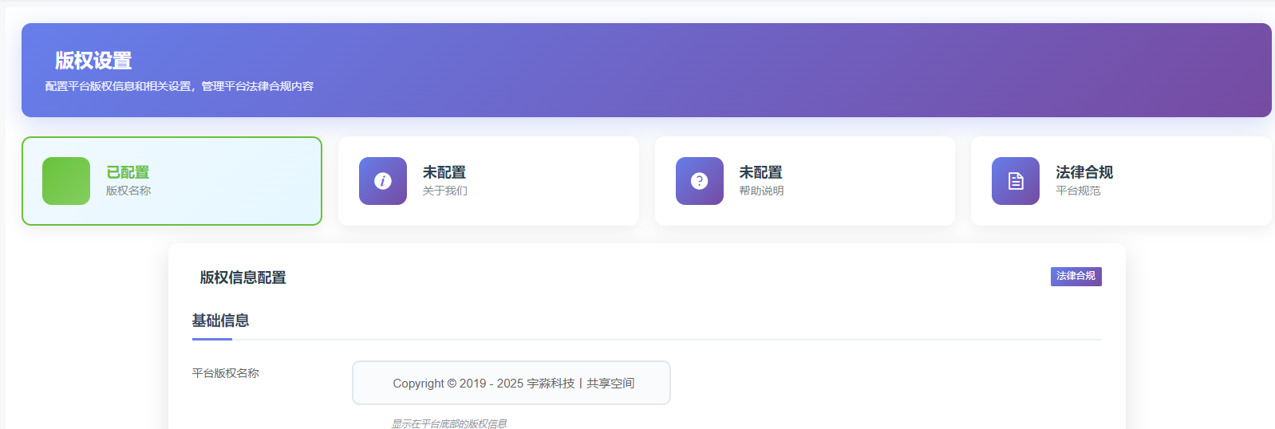1275x429 pixels.
Task: Click the banner subtitle about 平台法律合规内容
Action: (x=180, y=86)
